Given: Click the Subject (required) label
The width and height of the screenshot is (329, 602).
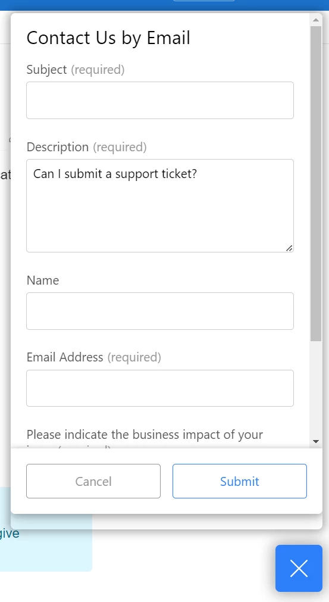Looking at the screenshot, I should coord(76,70).
